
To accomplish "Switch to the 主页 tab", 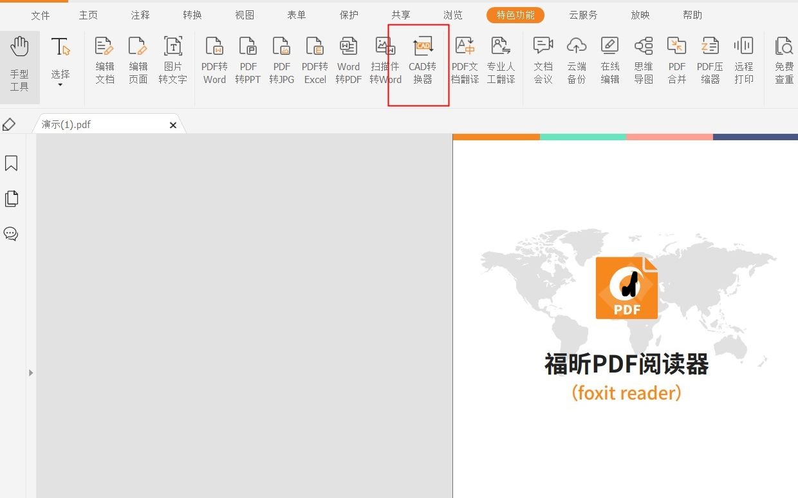I will tap(88, 15).
